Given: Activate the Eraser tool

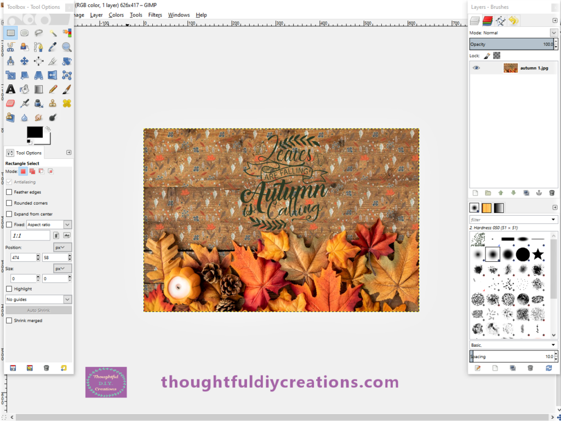Looking at the screenshot, I should (x=10, y=103).
